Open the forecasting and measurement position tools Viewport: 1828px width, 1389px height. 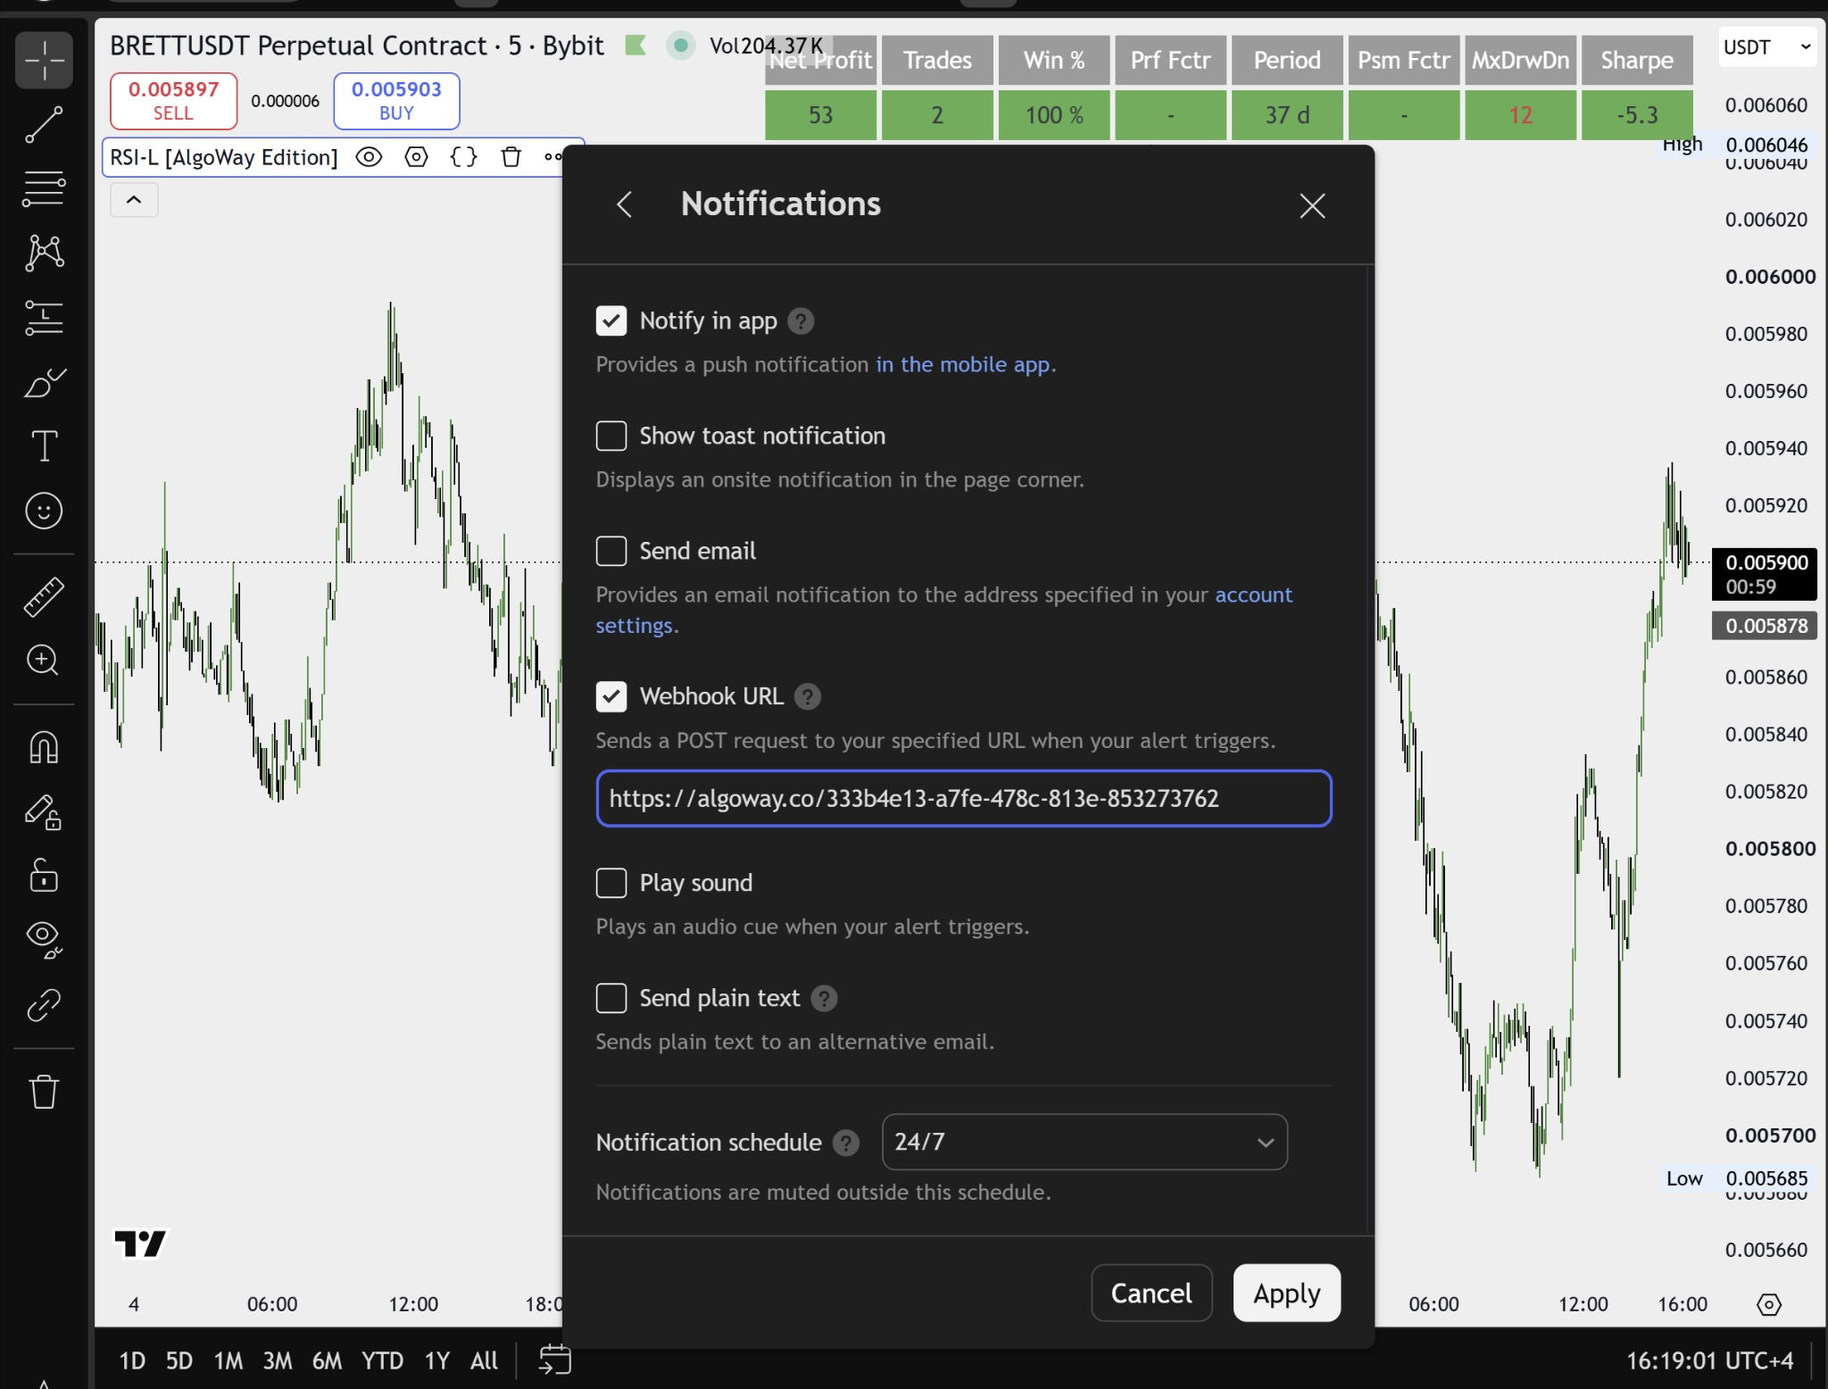click(x=44, y=318)
